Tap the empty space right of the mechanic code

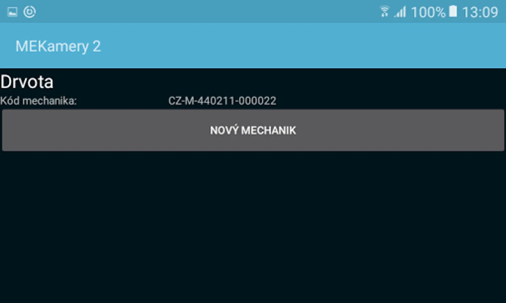point(391,101)
